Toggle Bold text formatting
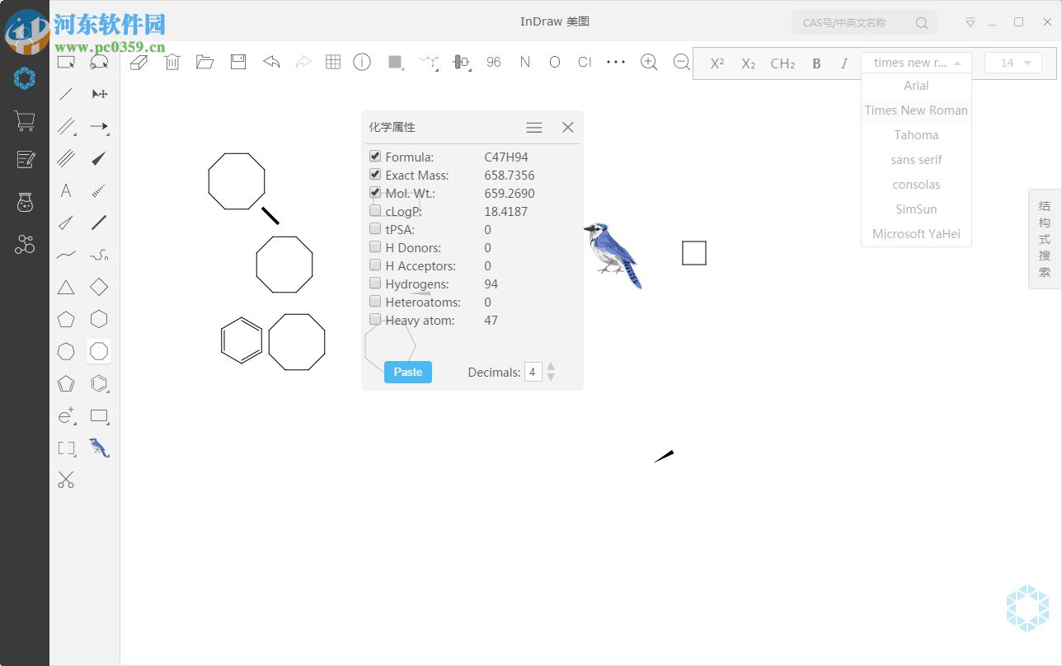This screenshot has height=666, width=1062. (816, 63)
